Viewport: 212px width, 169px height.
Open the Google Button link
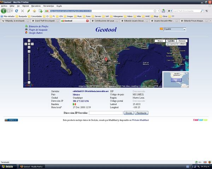pos(36,33)
